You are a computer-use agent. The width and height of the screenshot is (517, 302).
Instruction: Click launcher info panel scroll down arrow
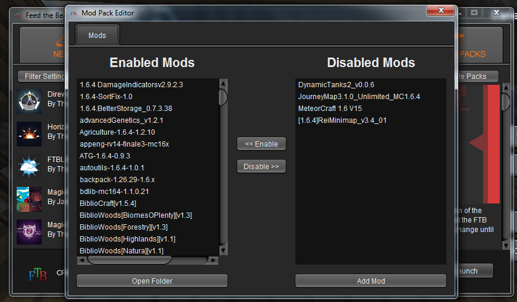(x=506, y=246)
